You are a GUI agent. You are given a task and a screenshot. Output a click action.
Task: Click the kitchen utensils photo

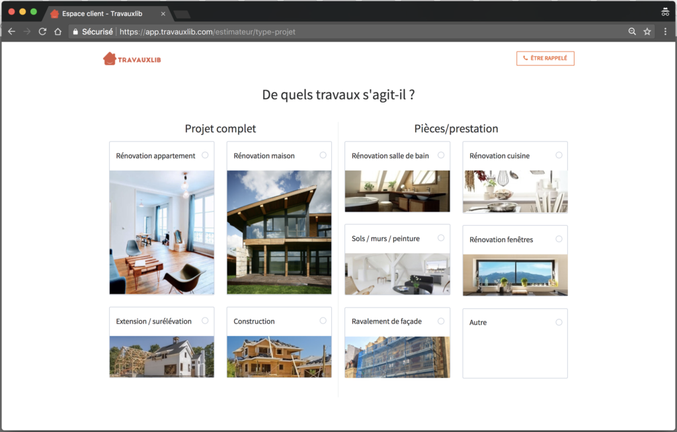(515, 191)
